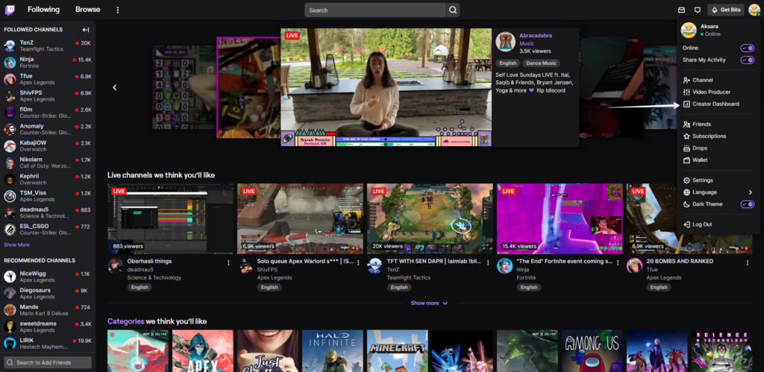Image resolution: width=764 pixels, height=372 pixels.
Task: Click the top Search input field
Action: [375, 10]
